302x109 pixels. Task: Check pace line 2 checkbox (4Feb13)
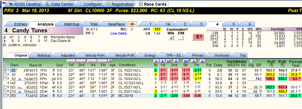5,74
